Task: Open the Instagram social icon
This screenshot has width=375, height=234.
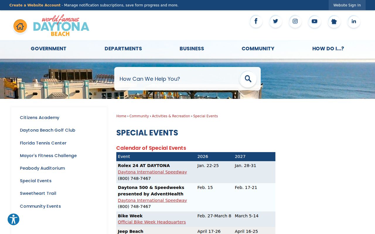Action: tap(295, 21)
